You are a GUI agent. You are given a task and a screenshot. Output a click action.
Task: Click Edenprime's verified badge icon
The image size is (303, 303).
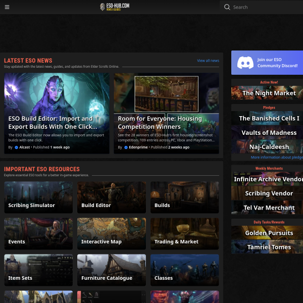pyautogui.click(x=126, y=147)
